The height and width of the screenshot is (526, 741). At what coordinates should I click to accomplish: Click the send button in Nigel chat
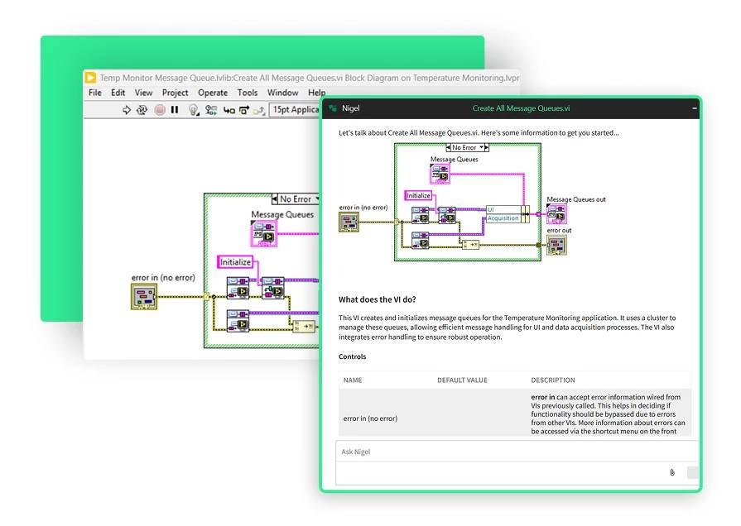tap(692, 472)
